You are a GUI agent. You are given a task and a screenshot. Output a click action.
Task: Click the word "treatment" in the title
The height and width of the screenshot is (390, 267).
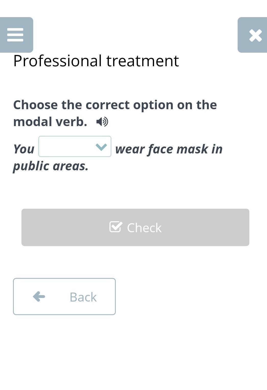coord(142,61)
